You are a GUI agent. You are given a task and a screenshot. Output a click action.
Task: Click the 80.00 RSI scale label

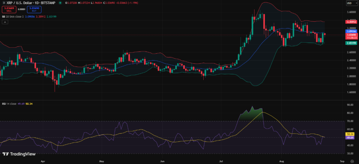click(350, 113)
